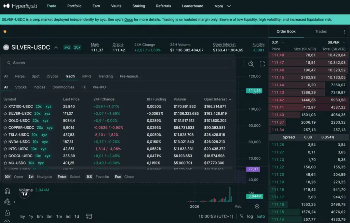Open order book three-dot options menu
Viewport: 350px width, 223px height.
344,32
